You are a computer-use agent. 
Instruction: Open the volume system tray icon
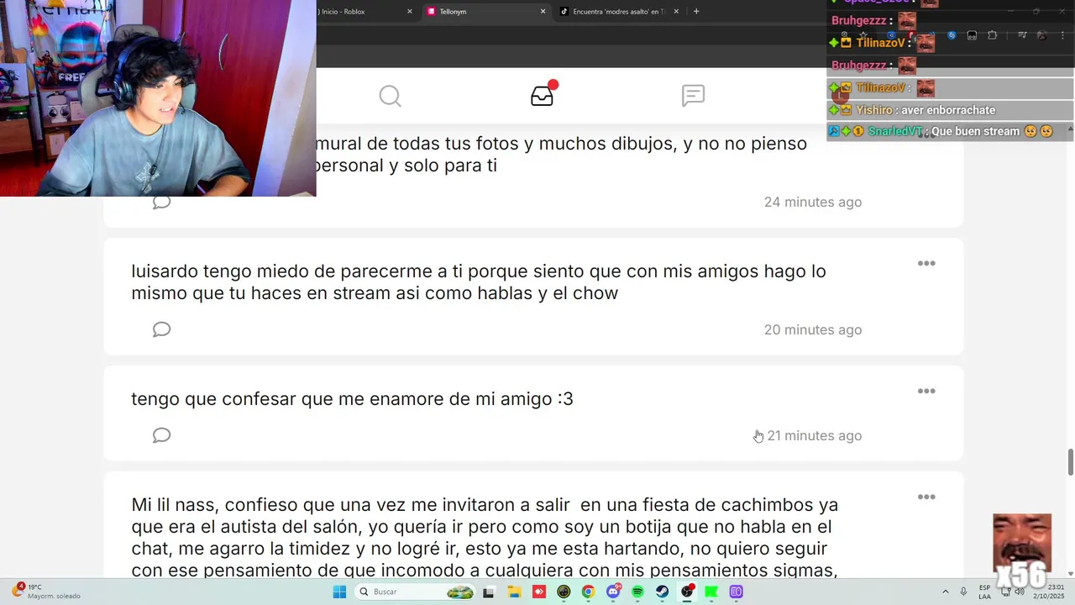pyautogui.click(x=1021, y=592)
